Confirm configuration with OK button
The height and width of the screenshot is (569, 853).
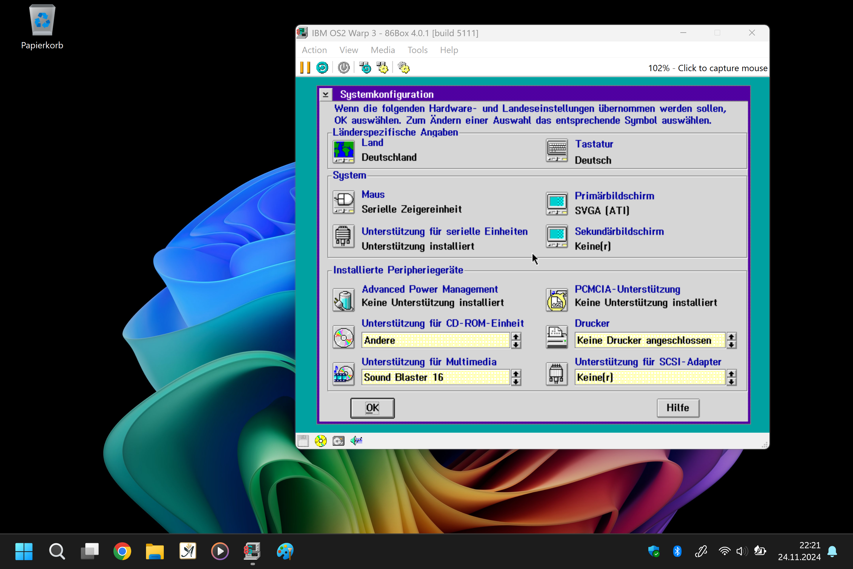373,408
